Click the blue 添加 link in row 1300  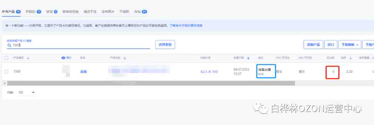pyautogui.click(x=83, y=71)
